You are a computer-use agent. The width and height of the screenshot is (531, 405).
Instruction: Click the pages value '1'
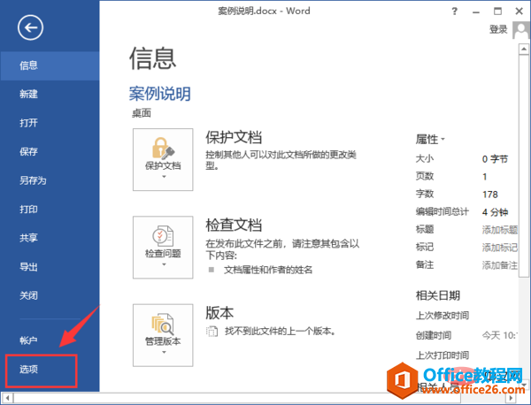[485, 177]
